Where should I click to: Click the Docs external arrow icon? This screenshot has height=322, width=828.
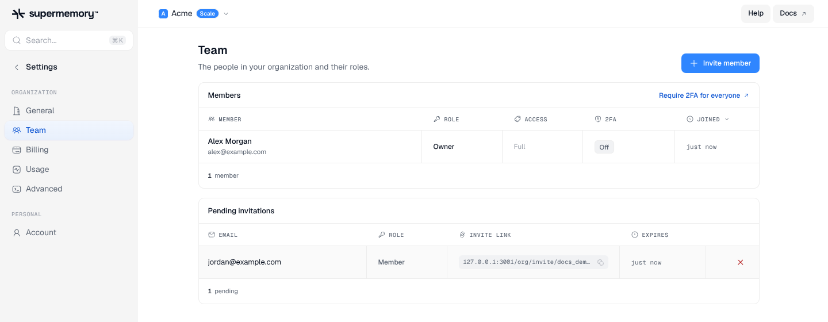(x=804, y=13)
